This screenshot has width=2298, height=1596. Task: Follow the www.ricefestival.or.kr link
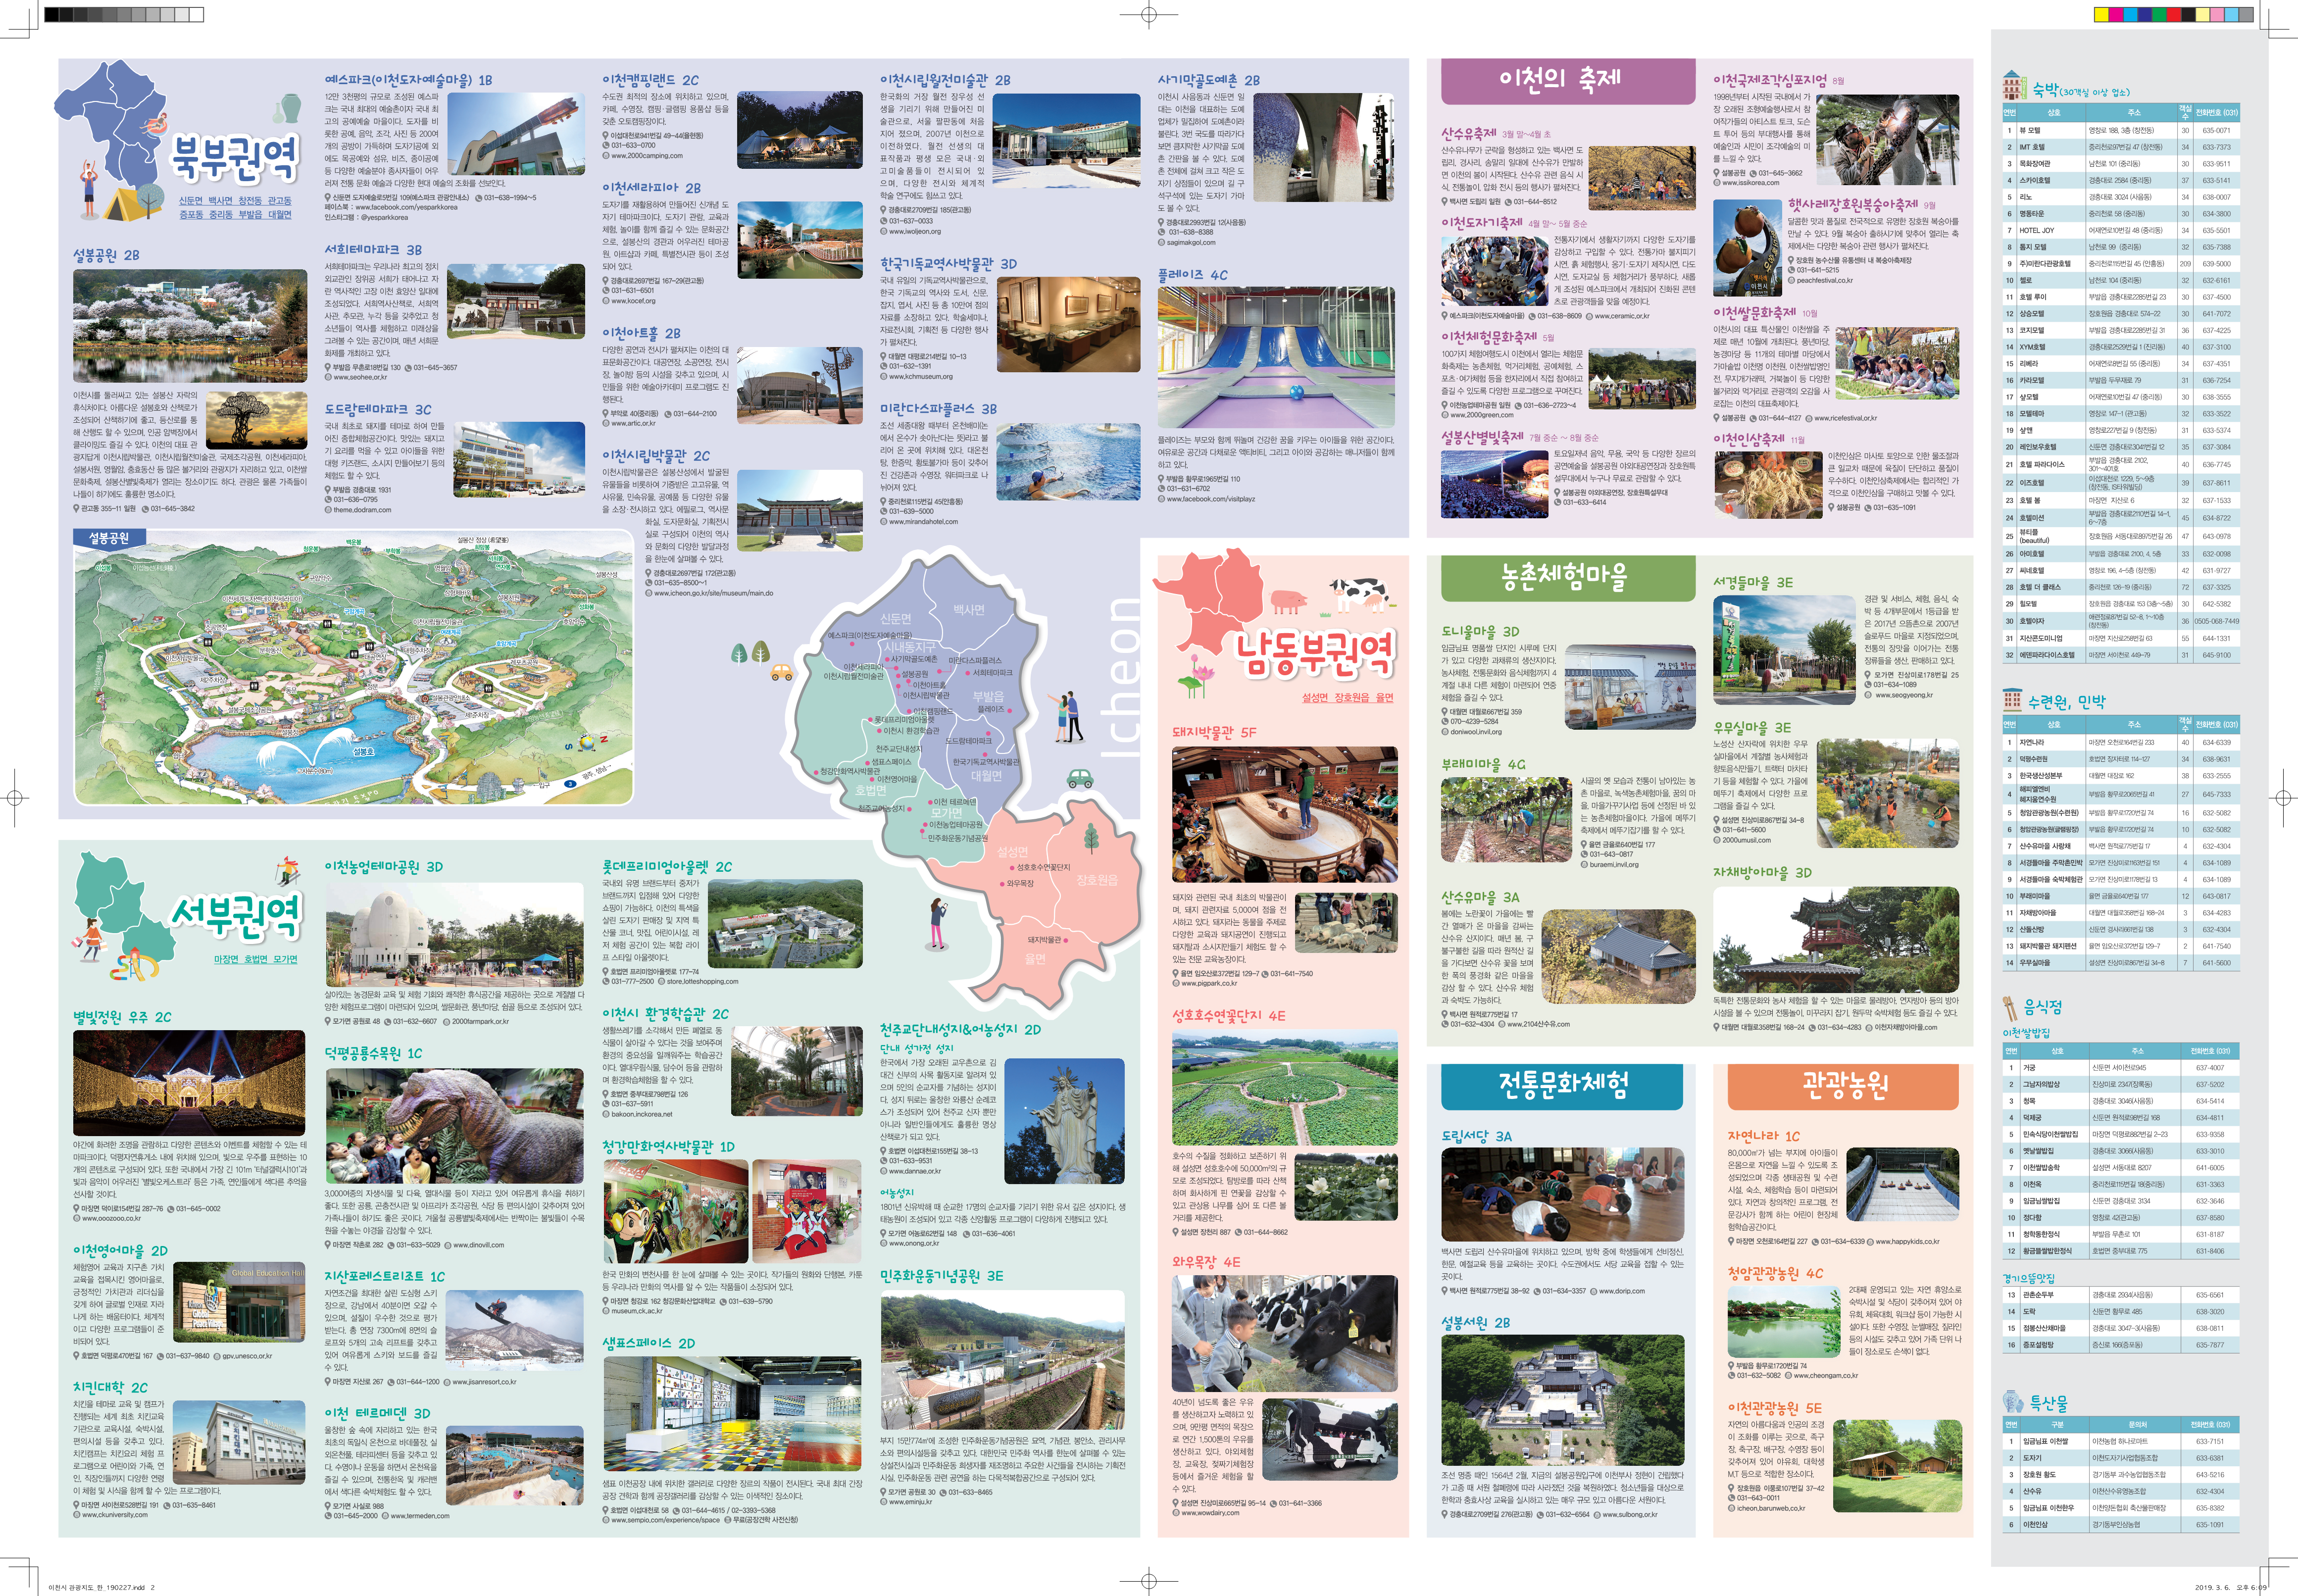click(1845, 418)
